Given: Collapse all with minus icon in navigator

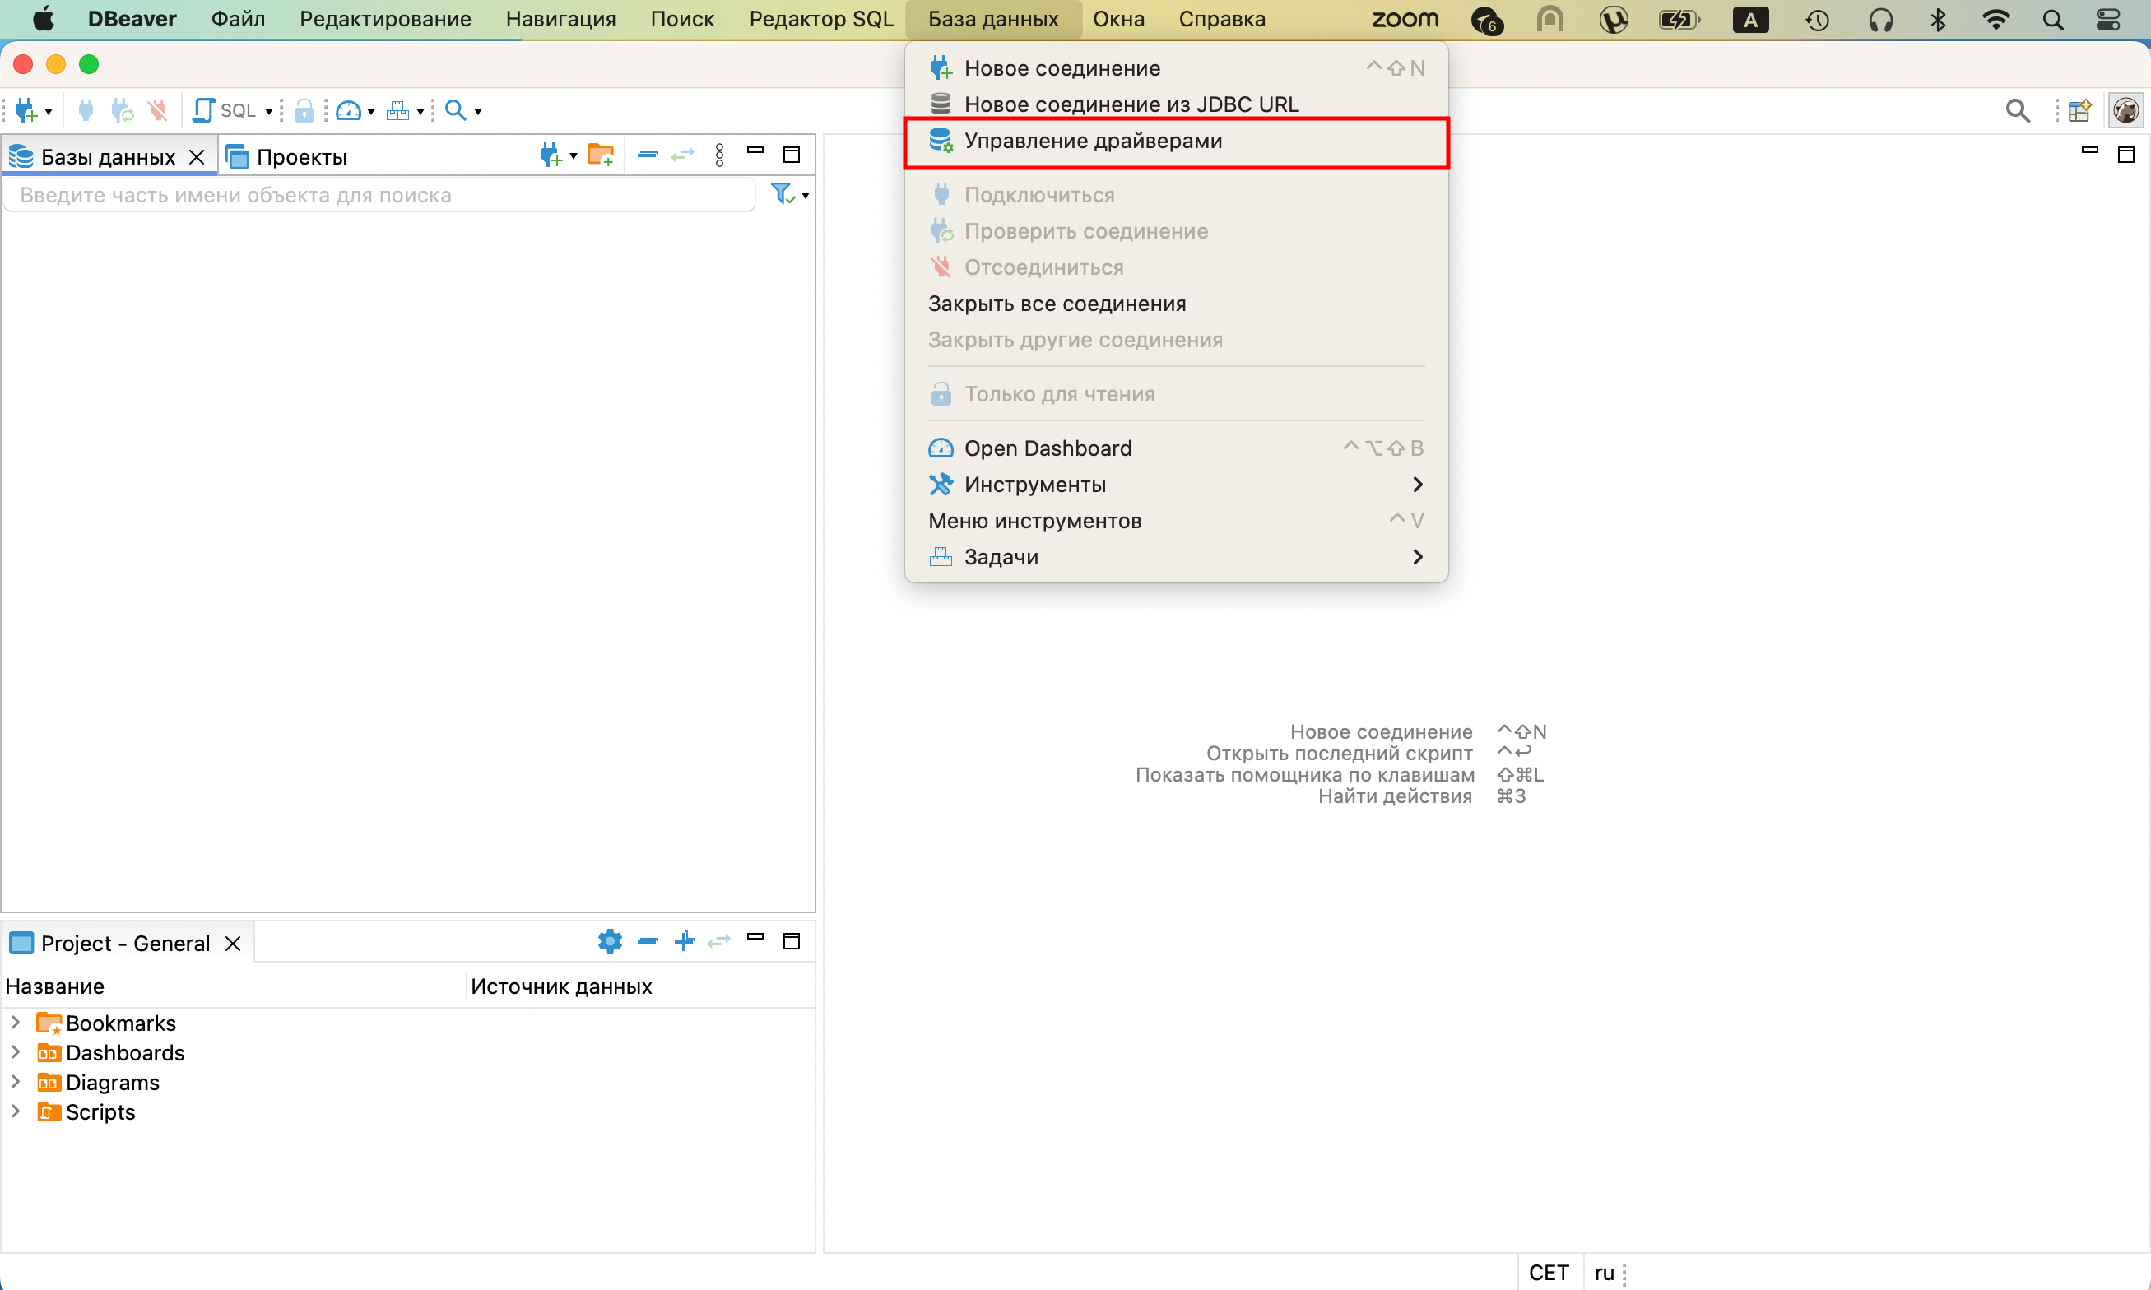Looking at the screenshot, I should (647, 155).
